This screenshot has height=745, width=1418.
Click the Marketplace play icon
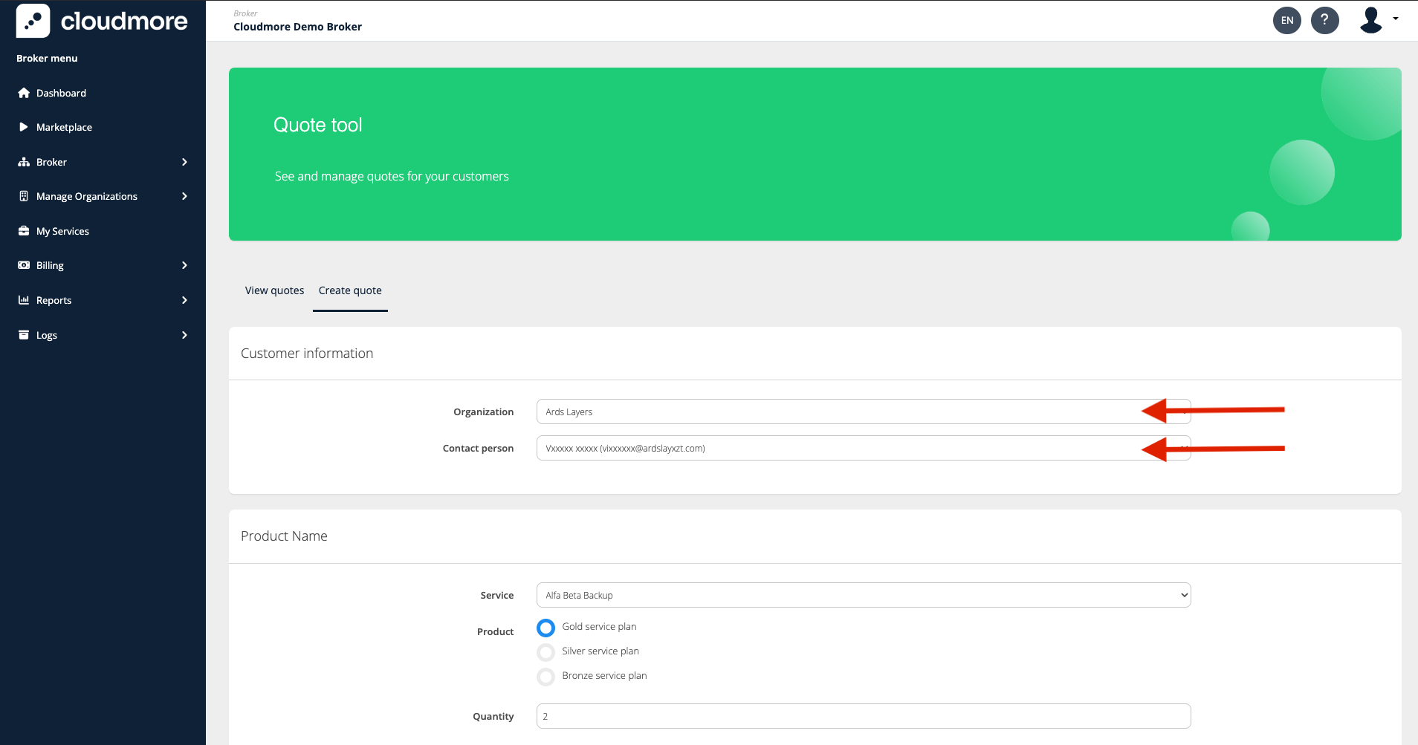pyautogui.click(x=24, y=127)
